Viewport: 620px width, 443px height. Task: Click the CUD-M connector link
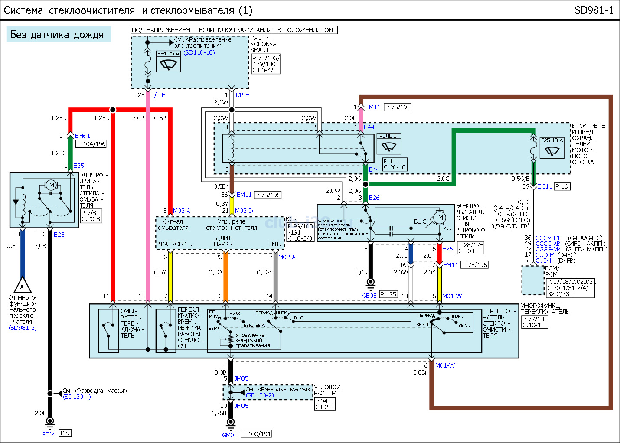pos(545,255)
